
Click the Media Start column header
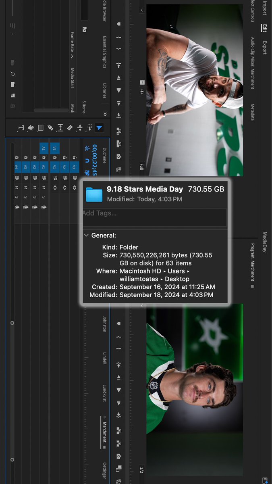click(x=73, y=78)
